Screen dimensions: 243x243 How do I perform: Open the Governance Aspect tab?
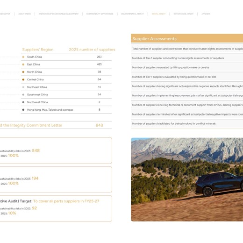click(x=183, y=14)
